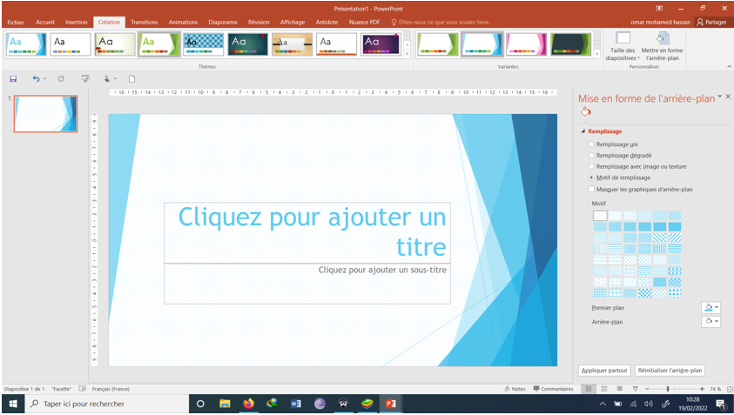
Task: Launch Firefox from the Windows taskbar
Action: pos(248,404)
